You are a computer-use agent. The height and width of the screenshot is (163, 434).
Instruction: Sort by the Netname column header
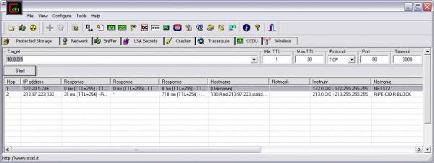[397, 82]
